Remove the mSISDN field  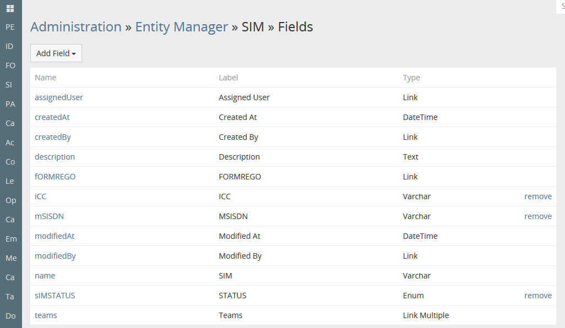537,216
